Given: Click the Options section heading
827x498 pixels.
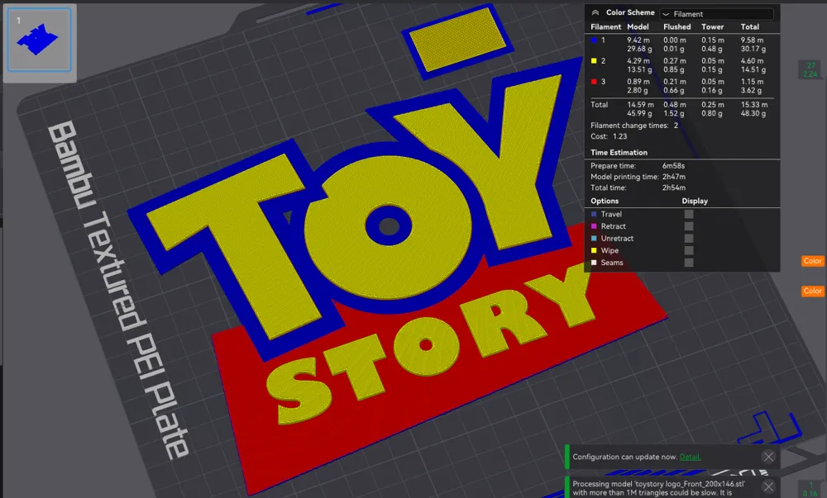Looking at the screenshot, I should [605, 201].
